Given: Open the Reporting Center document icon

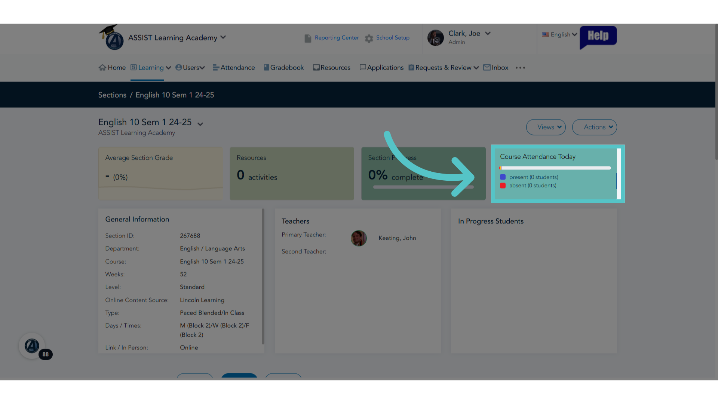Looking at the screenshot, I should tap(308, 39).
